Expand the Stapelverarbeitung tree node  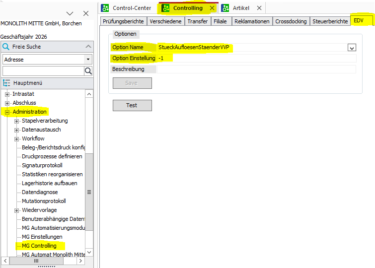pyautogui.click(x=16, y=121)
